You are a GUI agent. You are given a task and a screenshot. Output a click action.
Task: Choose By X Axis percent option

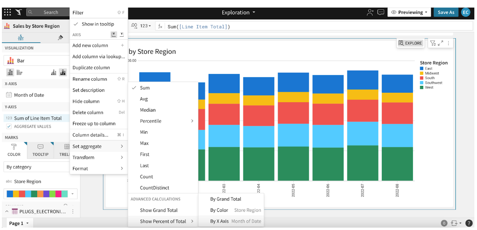(219, 221)
